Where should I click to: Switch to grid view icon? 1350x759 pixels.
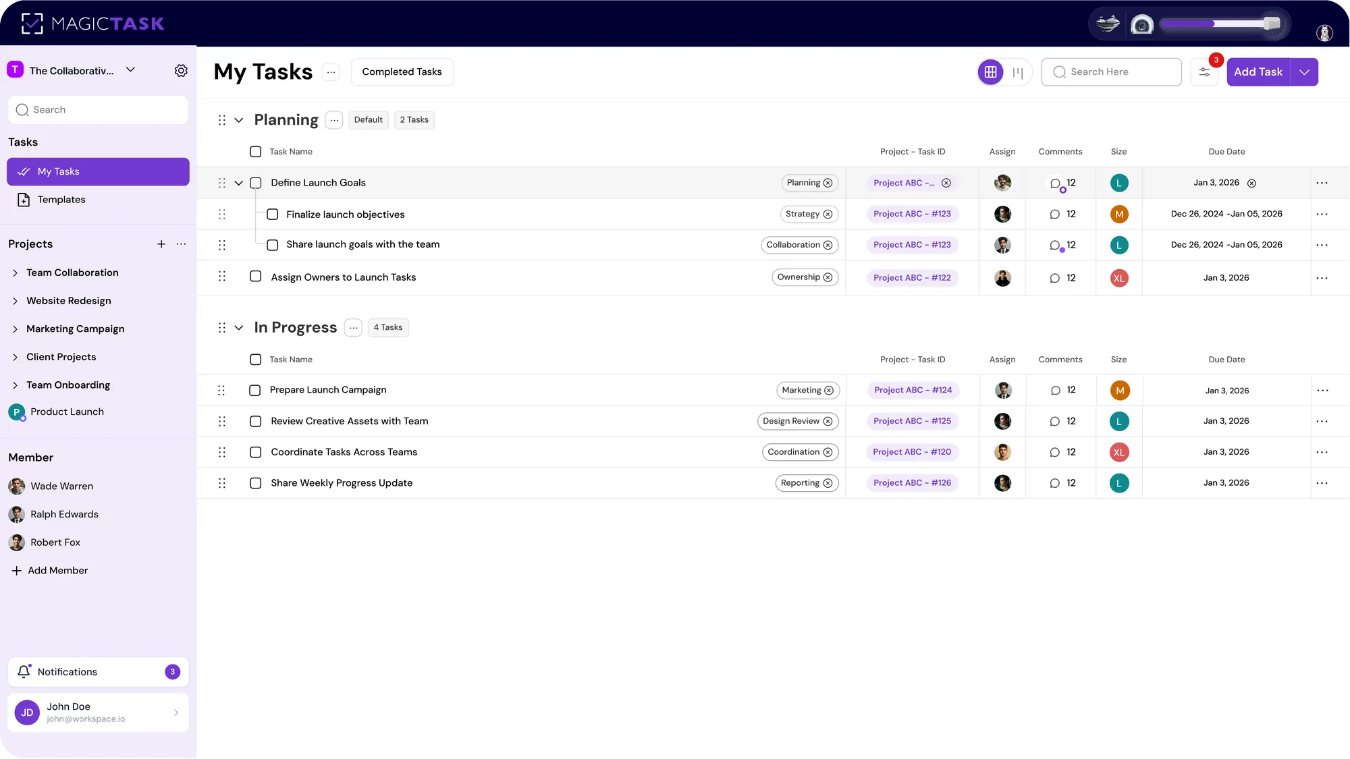pos(990,72)
